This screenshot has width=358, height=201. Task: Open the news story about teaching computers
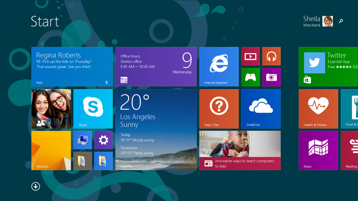240,150
